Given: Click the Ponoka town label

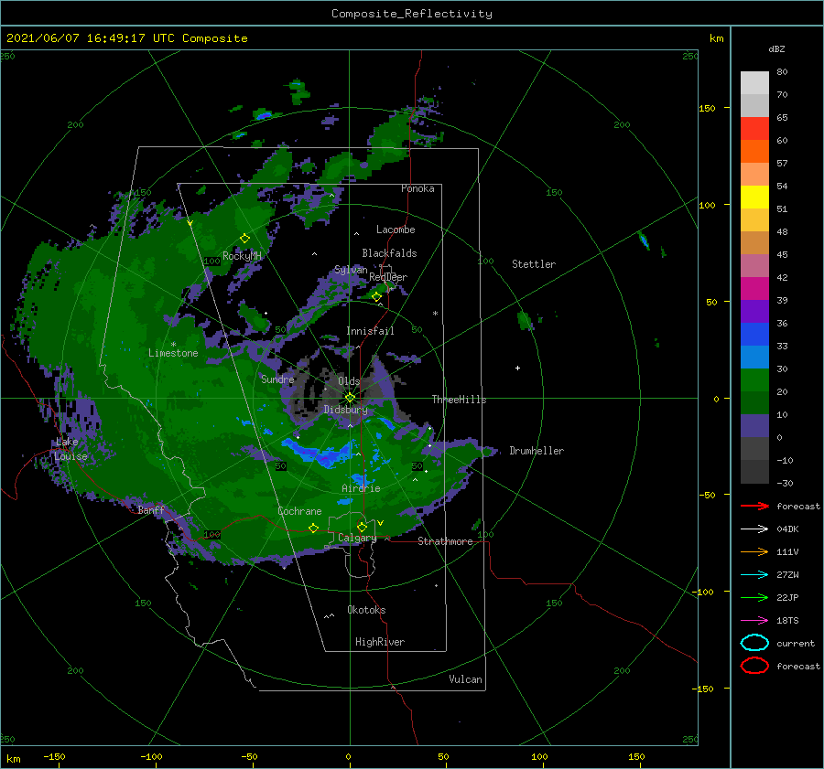Looking at the screenshot, I should coord(417,188).
